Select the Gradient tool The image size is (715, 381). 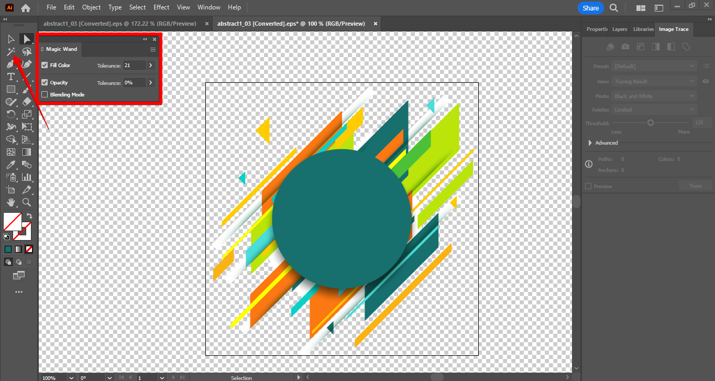tap(26, 152)
